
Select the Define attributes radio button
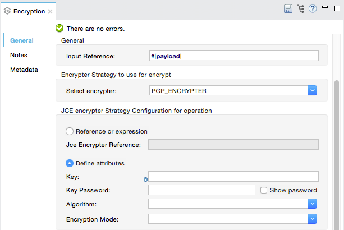point(70,163)
